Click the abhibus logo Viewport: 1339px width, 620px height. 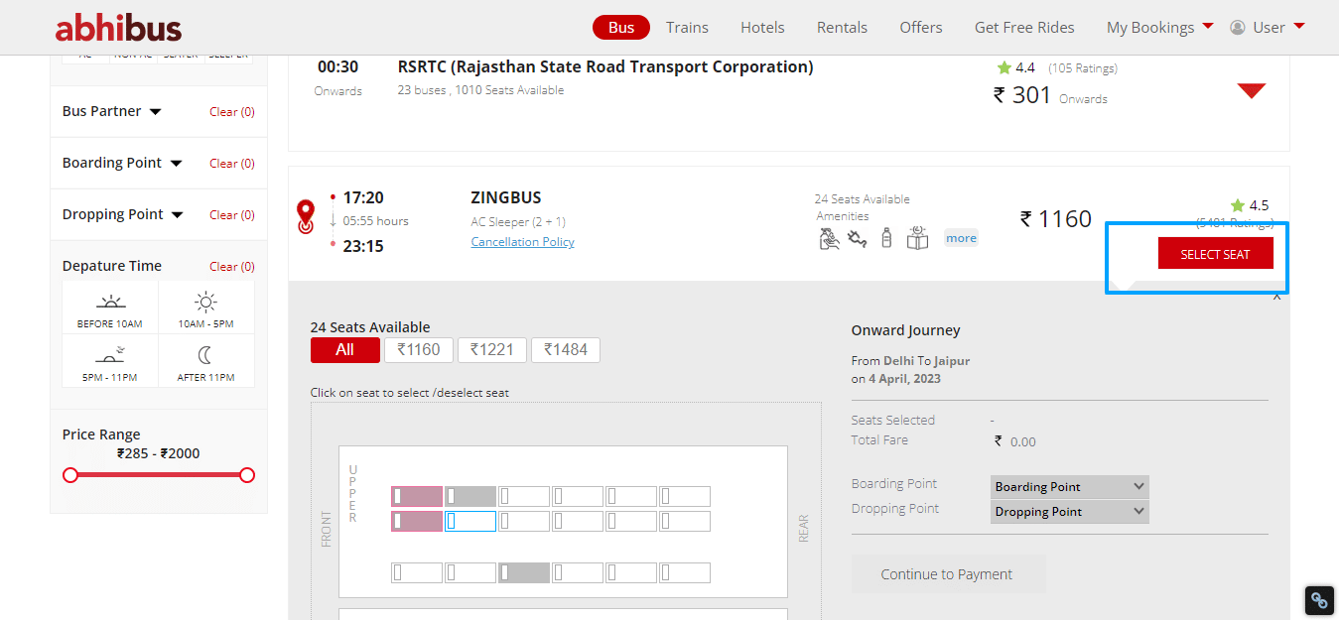118,27
